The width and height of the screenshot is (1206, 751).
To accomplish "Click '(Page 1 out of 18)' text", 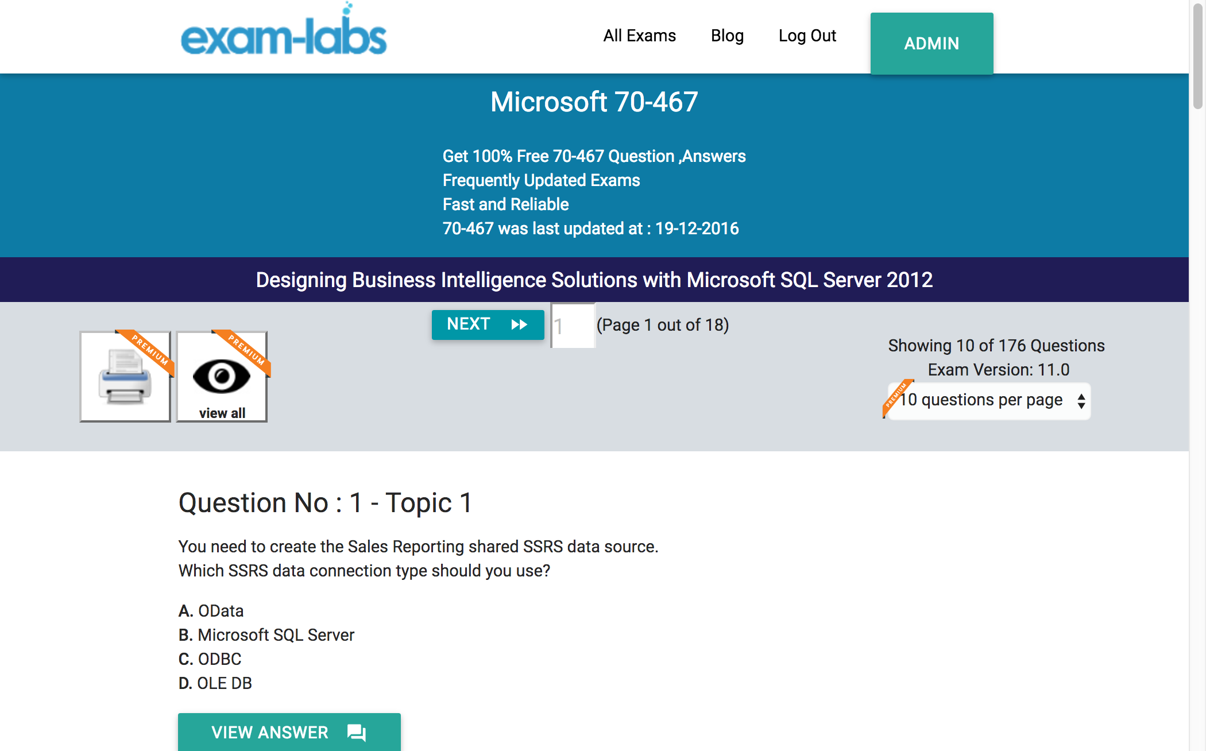I will [663, 325].
